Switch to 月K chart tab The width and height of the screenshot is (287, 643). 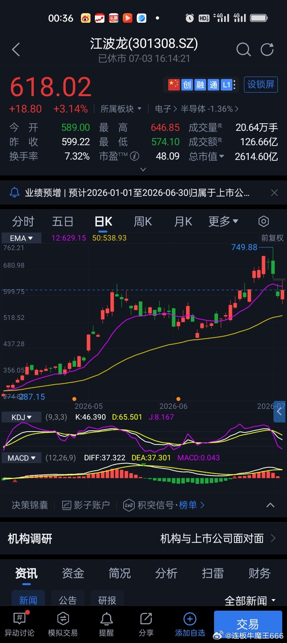tap(183, 221)
